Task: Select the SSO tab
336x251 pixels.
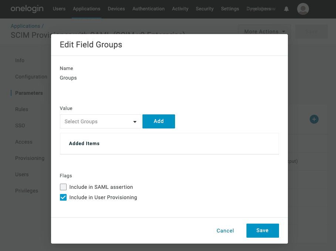Action: click(x=20, y=125)
